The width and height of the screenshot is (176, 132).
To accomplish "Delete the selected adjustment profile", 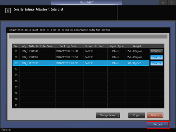I will click(155, 115).
